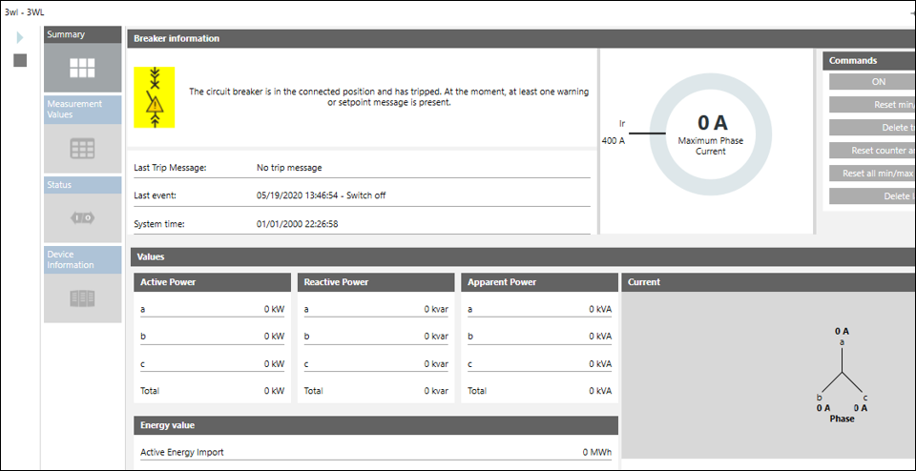
Task: Click the play arrow icon in left strip
Action: click(x=20, y=38)
